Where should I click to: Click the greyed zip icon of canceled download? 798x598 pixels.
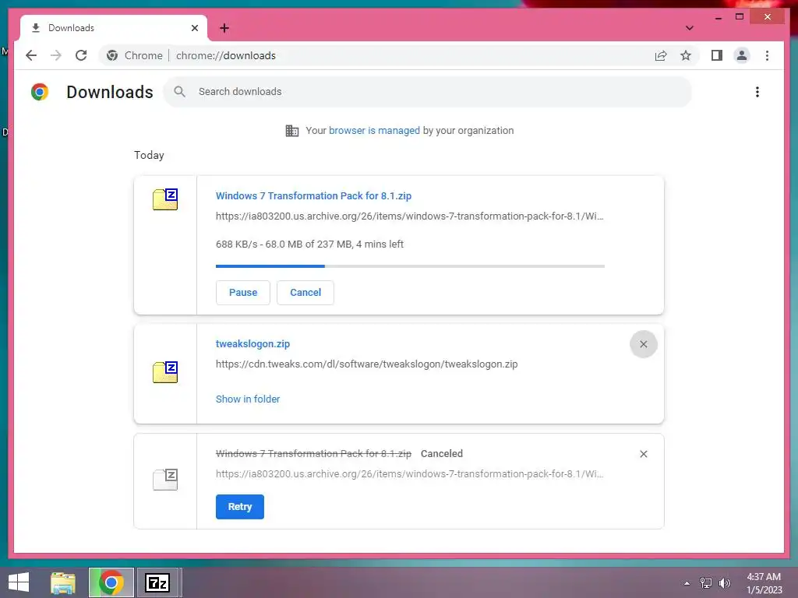point(165,479)
